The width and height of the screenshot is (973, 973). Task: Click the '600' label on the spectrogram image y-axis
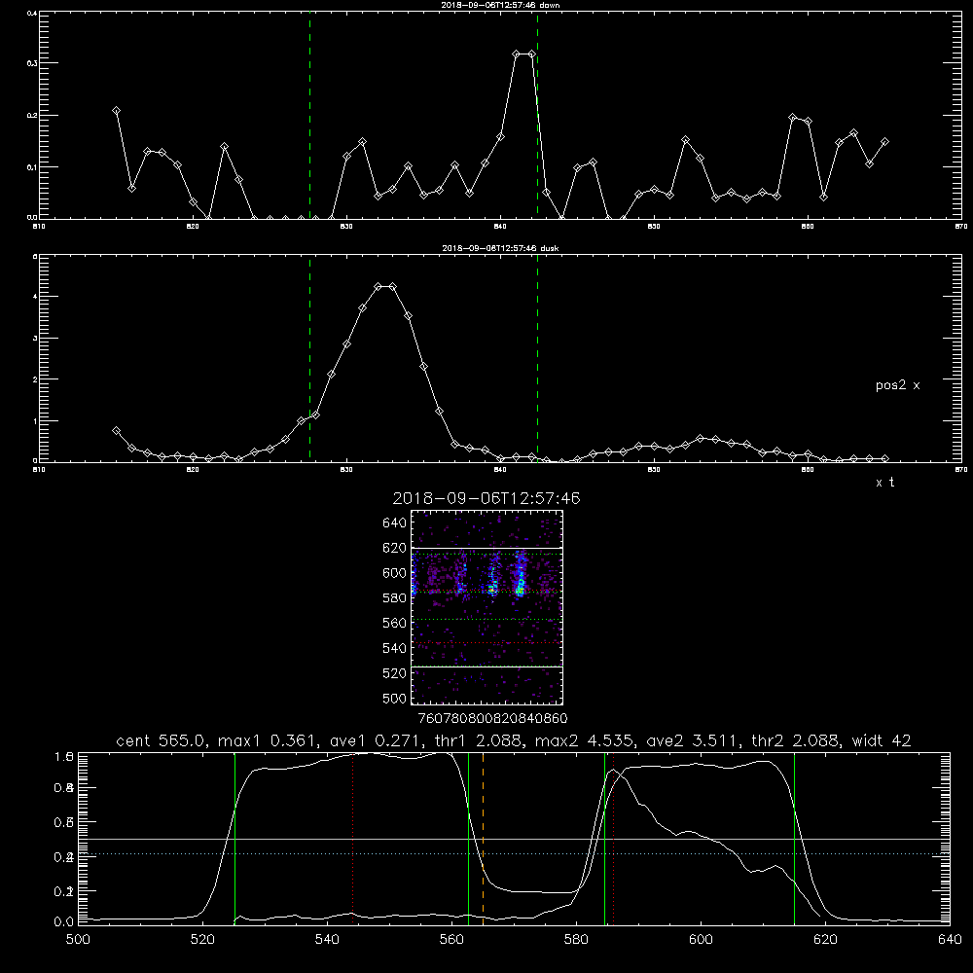(395, 573)
